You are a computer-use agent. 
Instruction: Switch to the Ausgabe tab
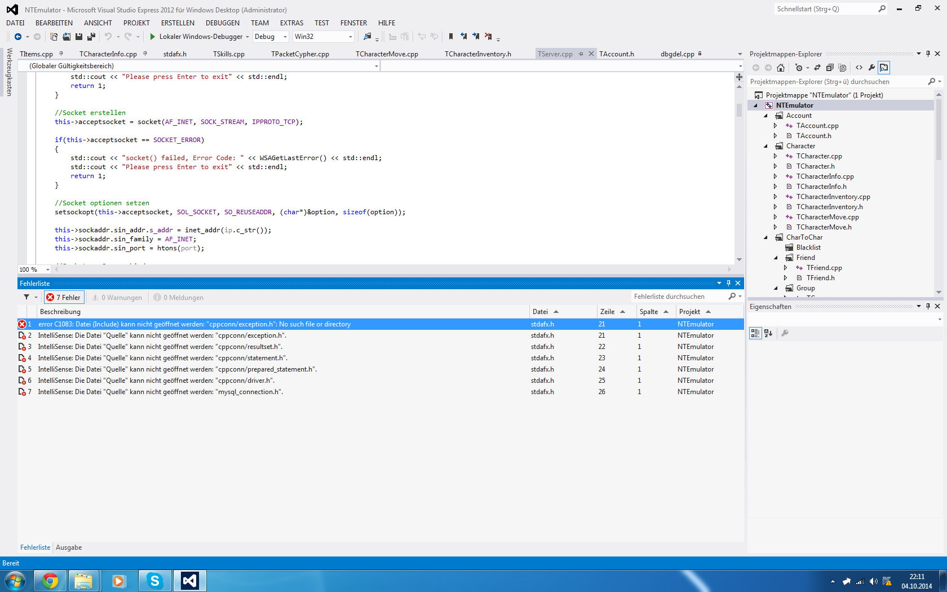(69, 547)
